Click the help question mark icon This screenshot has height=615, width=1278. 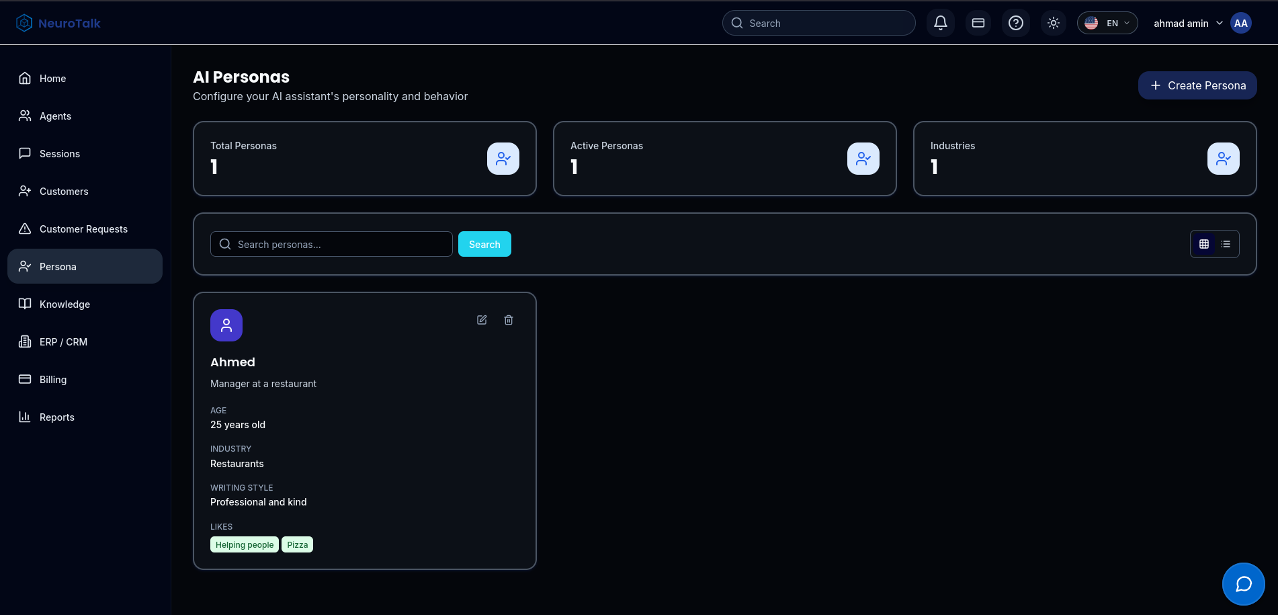click(x=1015, y=23)
